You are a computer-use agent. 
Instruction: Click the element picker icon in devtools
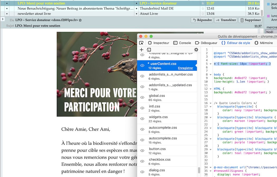click(141, 43)
